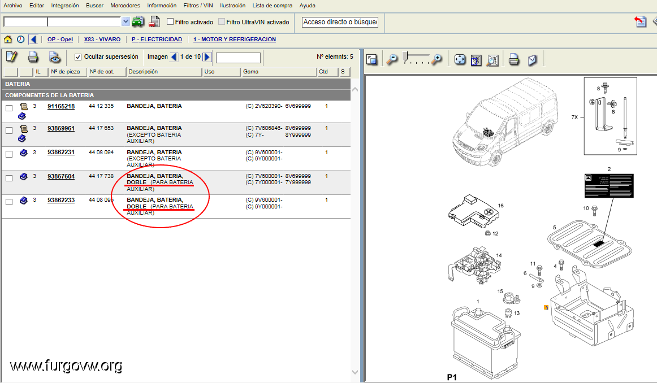Click the Nº de pieza column header
The image size is (657, 383).
click(68, 72)
